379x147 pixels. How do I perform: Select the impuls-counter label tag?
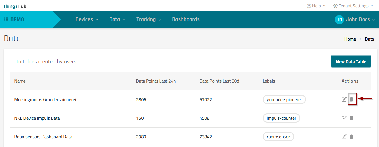(x=281, y=118)
